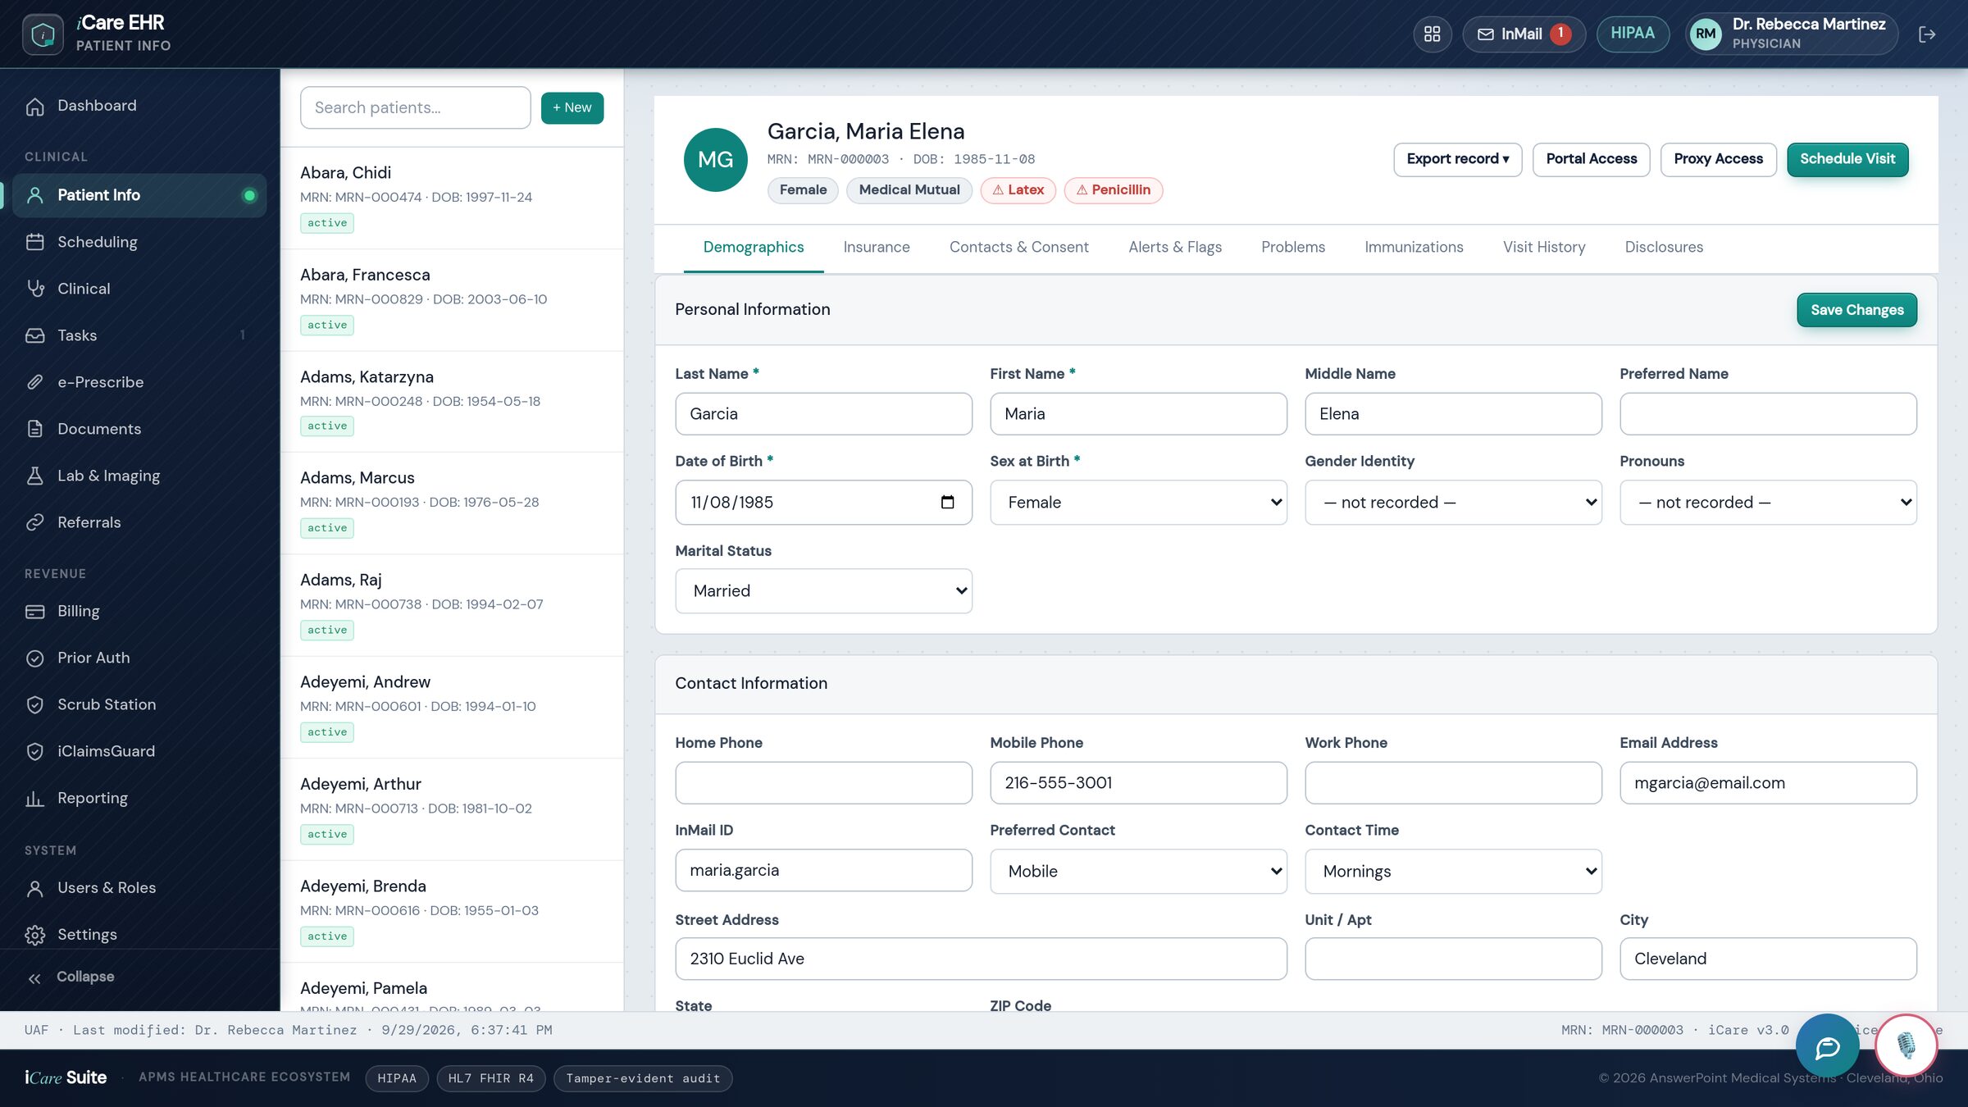The height and width of the screenshot is (1107, 1968).
Task: Click the microphone voice button
Action: [1906, 1046]
